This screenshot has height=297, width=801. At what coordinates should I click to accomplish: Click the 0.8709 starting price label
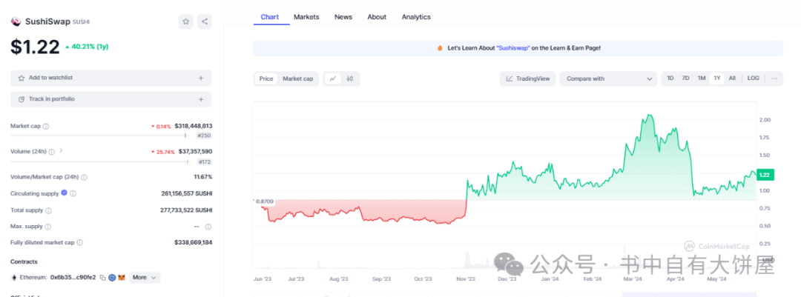[x=265, y=202]
